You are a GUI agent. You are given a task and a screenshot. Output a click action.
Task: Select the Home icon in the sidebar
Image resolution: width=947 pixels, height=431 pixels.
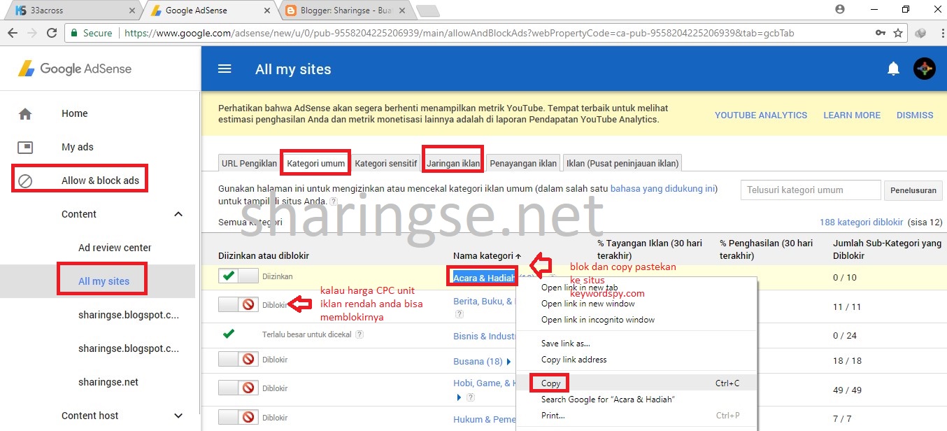click(26, 113)
